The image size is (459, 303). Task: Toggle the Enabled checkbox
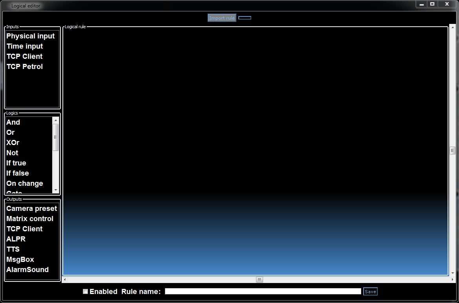86,291
